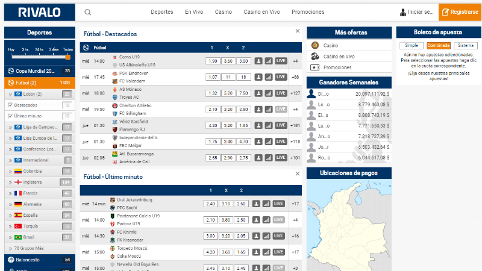
Task: Open +88 more bets for PSV match
Action: 295,77
